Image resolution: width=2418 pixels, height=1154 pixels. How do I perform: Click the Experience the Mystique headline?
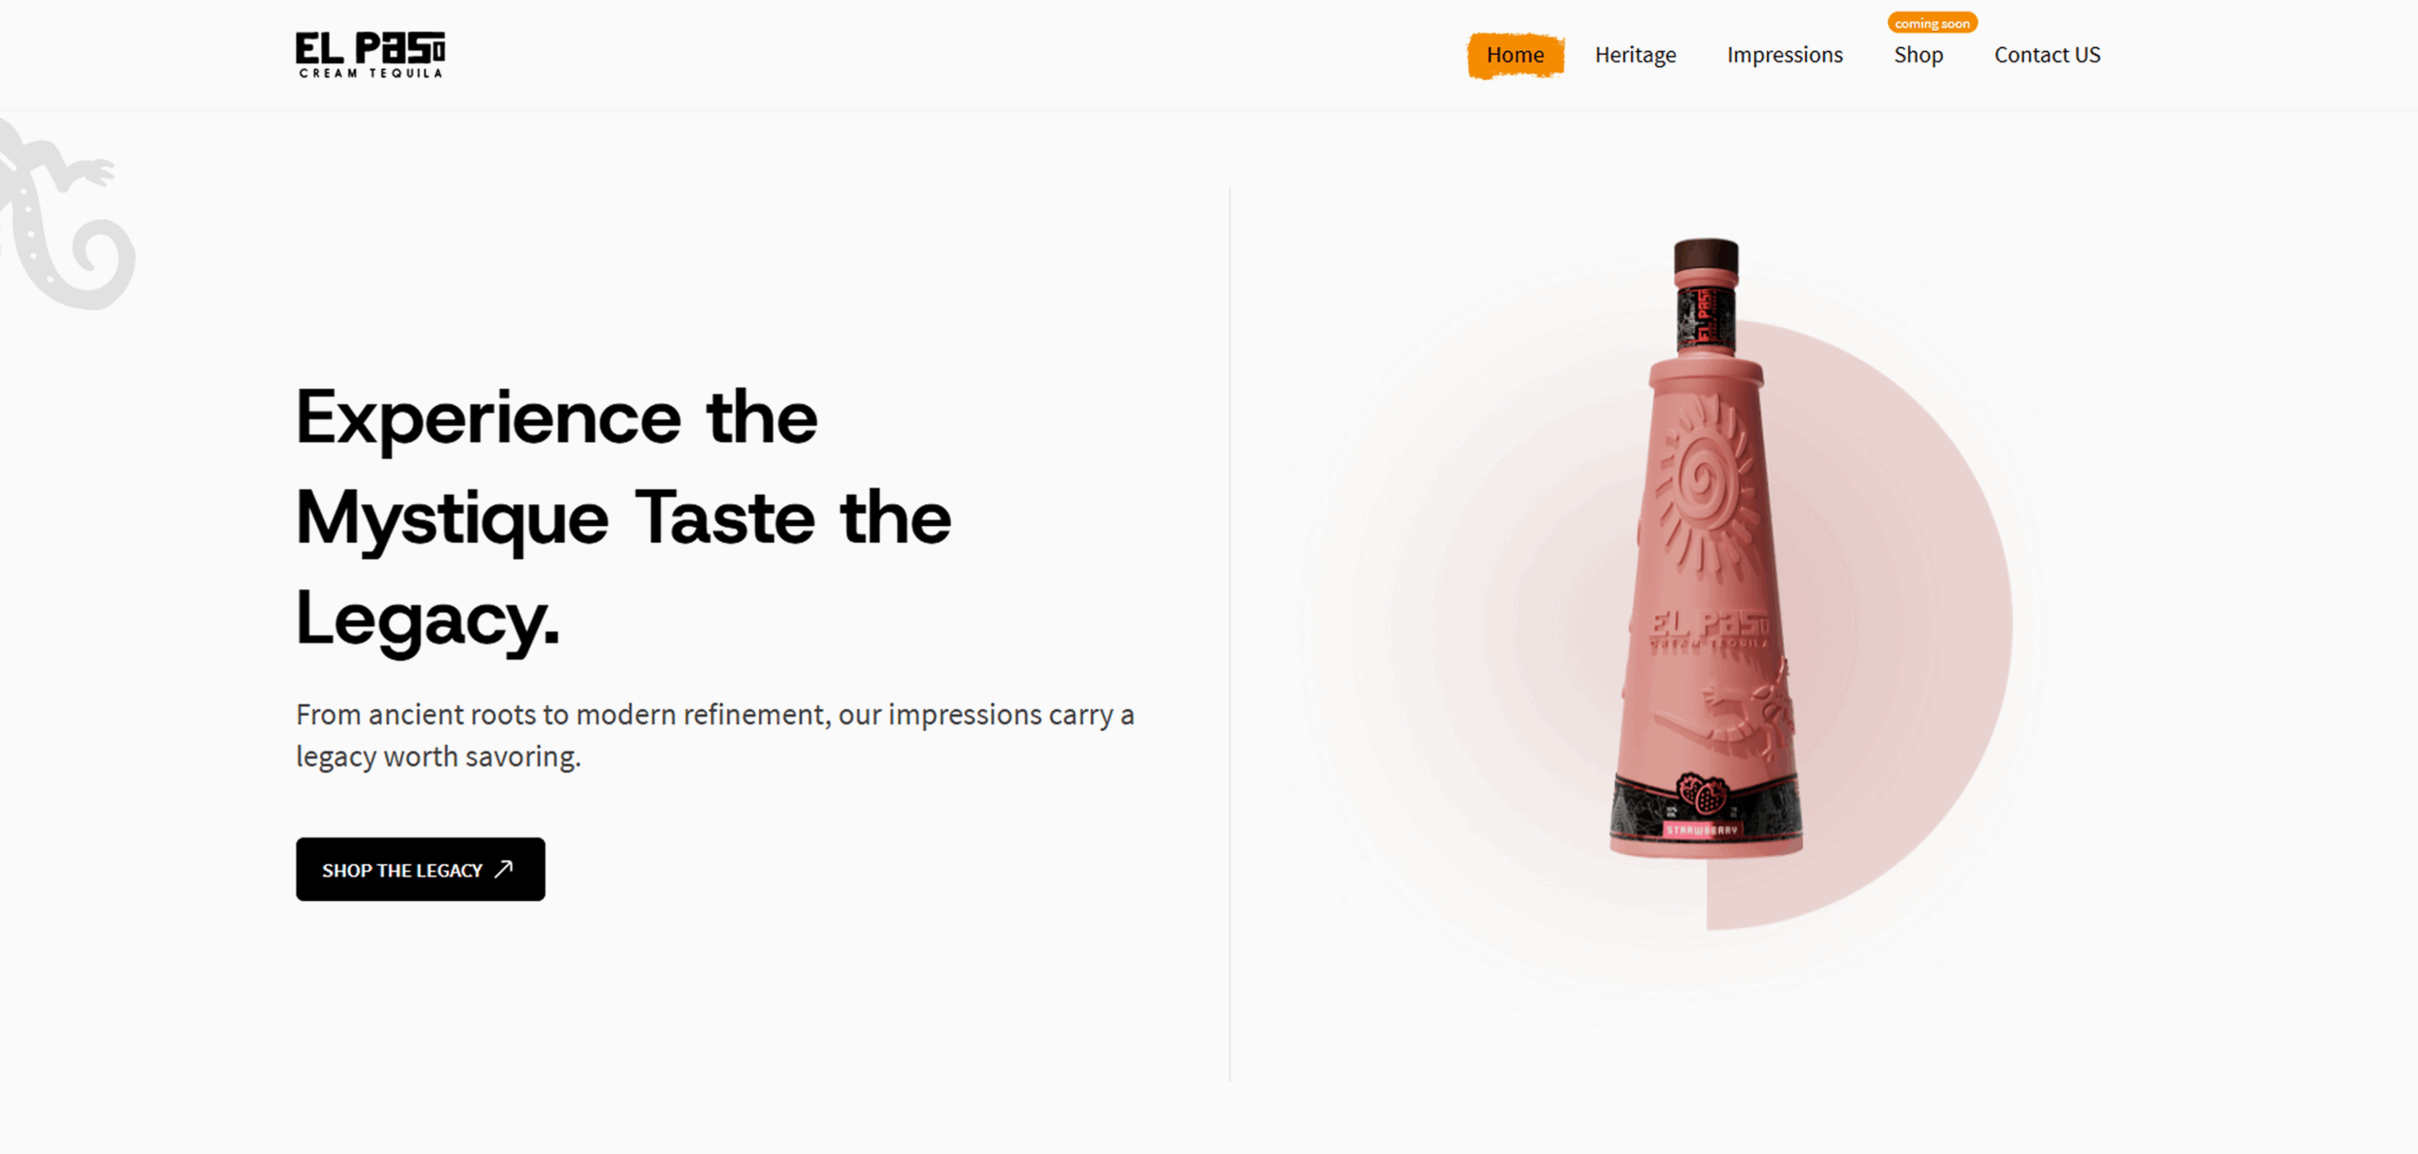[x=623, y=518]
